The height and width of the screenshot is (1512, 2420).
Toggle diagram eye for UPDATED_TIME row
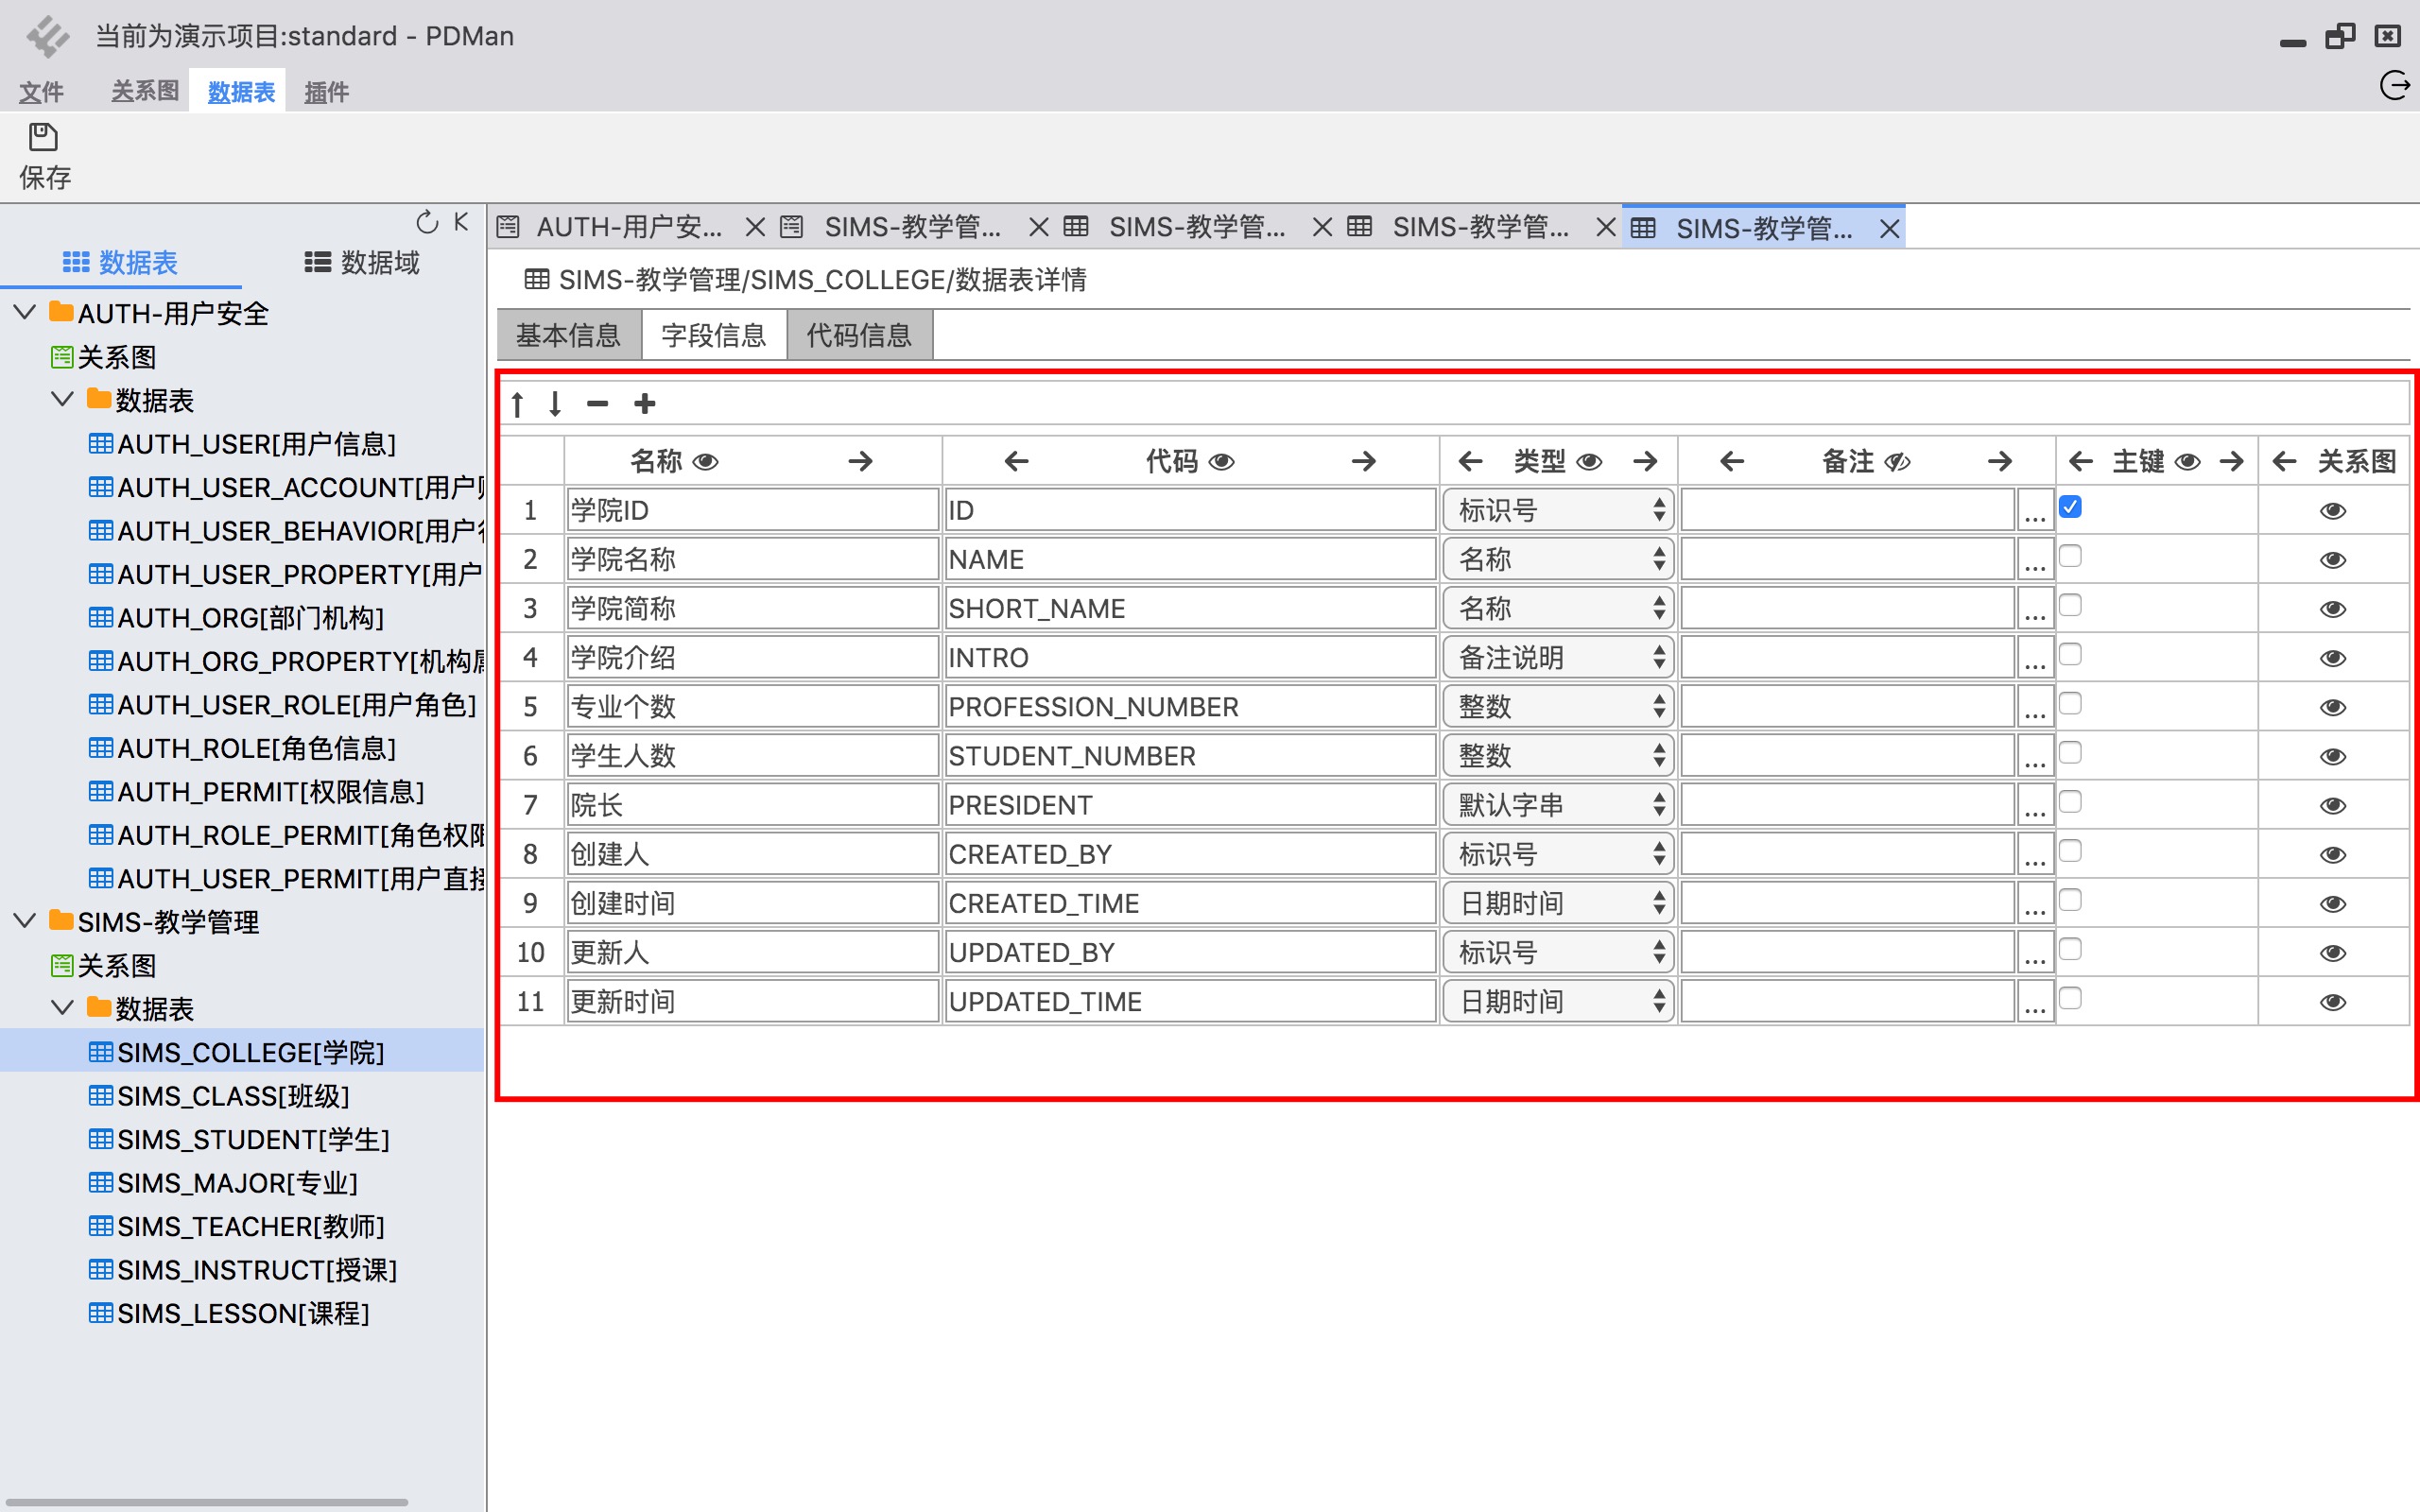tap(2333, 1002)
